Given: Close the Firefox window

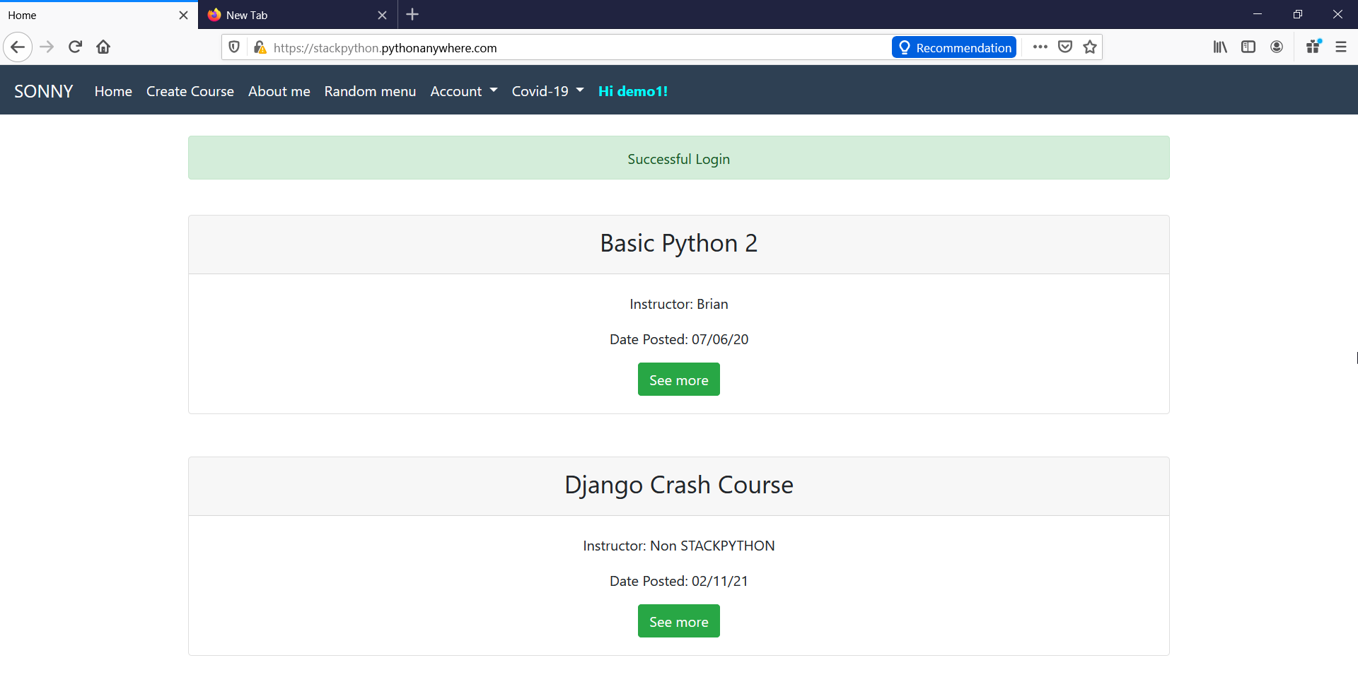Looking at the screenshot, I should (1337, 14).
